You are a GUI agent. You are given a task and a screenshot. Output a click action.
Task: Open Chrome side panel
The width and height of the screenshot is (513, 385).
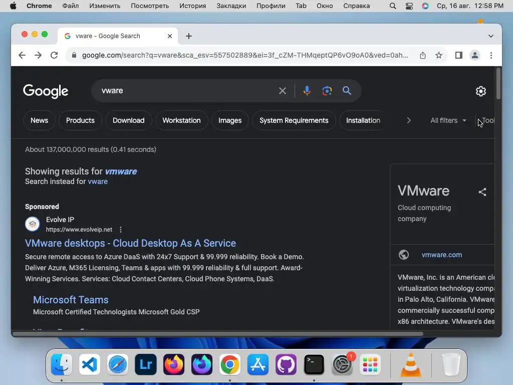pos(459,55)
